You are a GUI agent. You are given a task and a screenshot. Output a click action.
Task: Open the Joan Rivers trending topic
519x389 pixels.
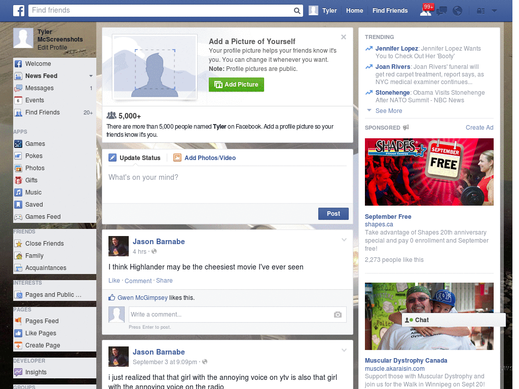coord(393,67)
